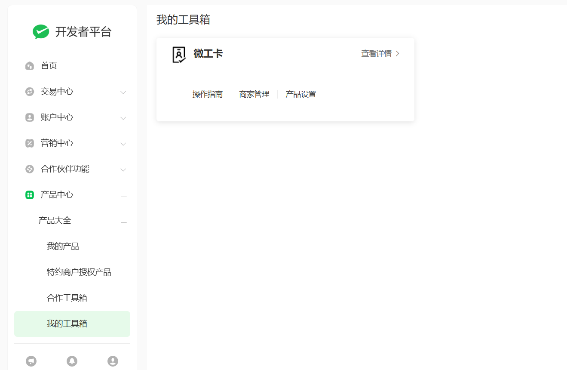Expand the 营销中心 menu chevron
This screenshot has width=567, height=370.
123,144
